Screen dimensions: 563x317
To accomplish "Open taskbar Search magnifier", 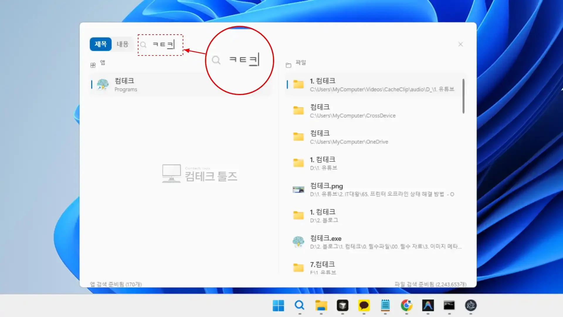I will [x=299, y=306].
